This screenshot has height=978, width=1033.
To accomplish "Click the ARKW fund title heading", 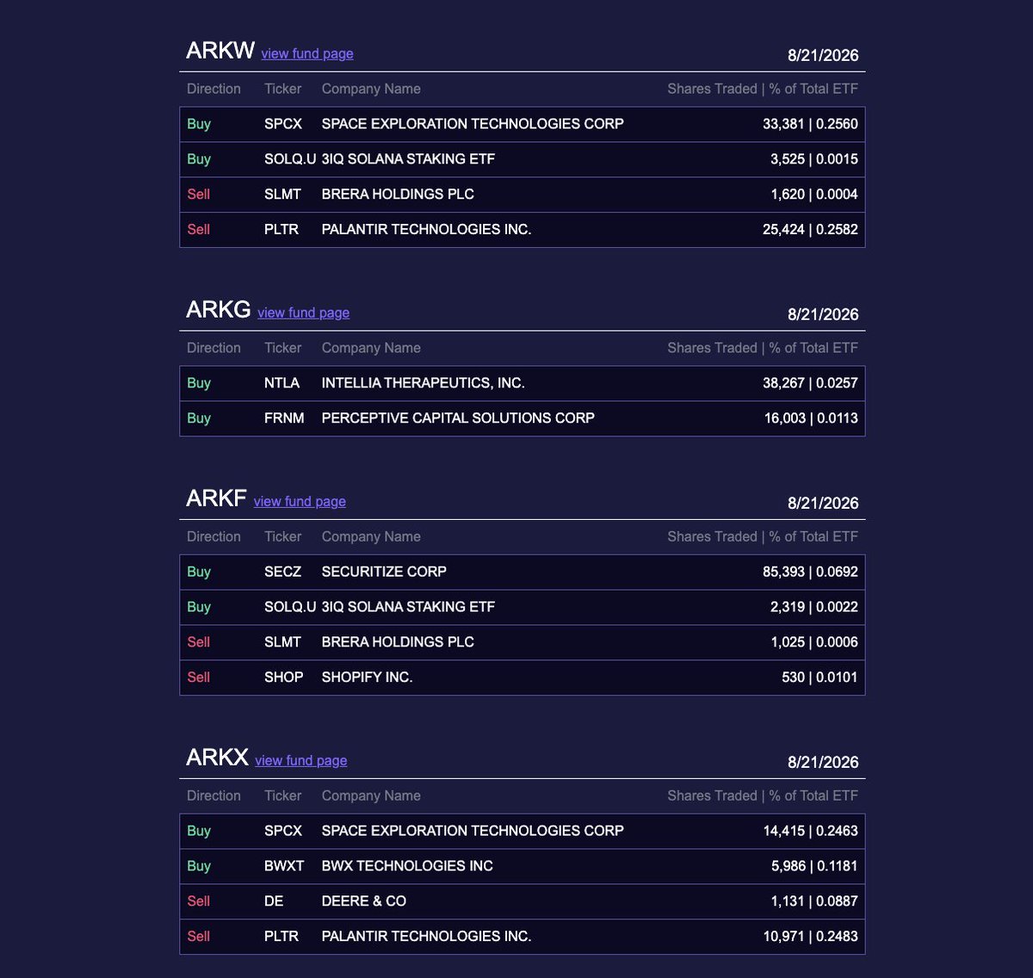I will [220, 50].
